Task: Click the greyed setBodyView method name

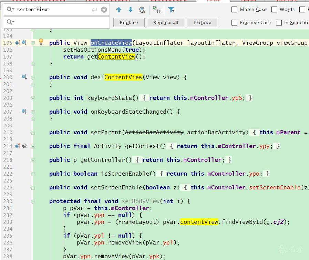Action: [x=141, y=201]
